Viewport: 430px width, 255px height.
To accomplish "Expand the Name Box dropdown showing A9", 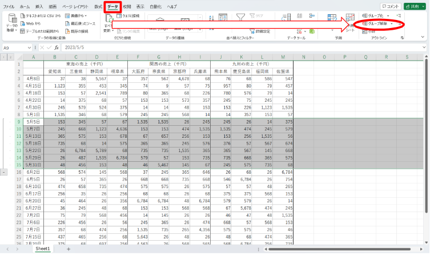I will 30,48.
